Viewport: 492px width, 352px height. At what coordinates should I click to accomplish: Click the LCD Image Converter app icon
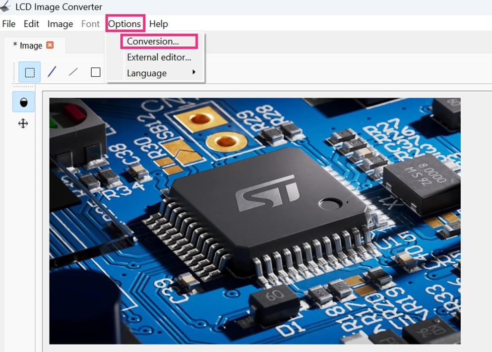pyautogui.click(x=5, y=6)
